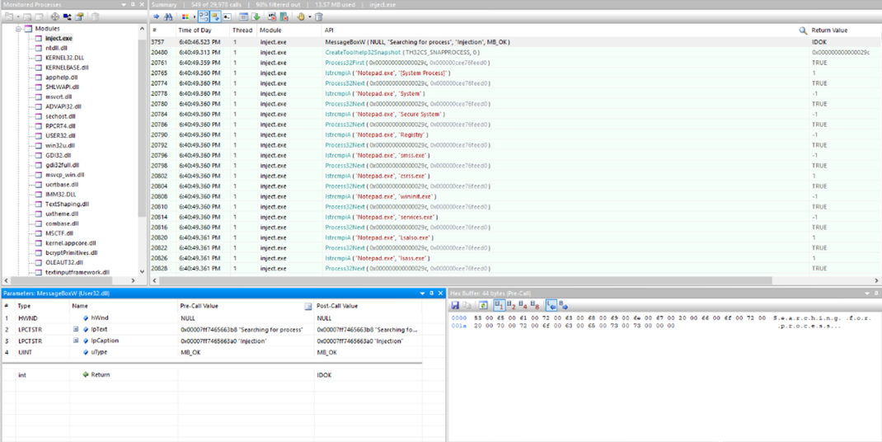The height and width of the screenshot is (442, 882).
Task: Click the binoculars Find icon in Summary toolbar
Action: tap(168, 16)
